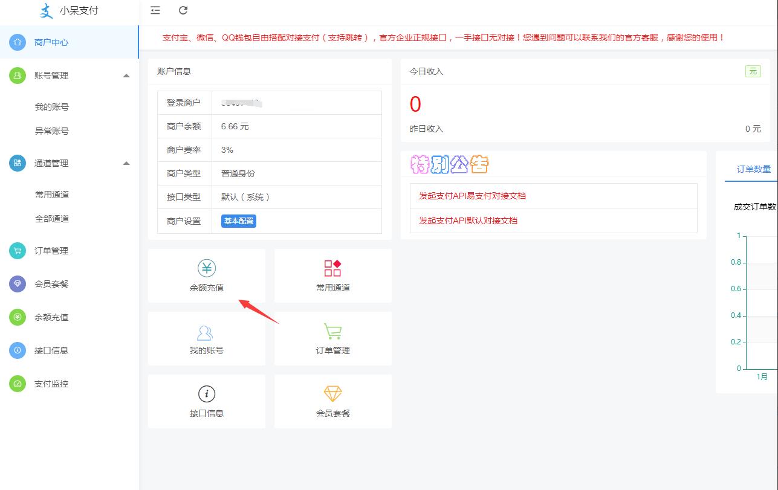Viewport: 778px width, 490px height.
Task: Open 常用通道 card with red squares icon
Action: [x=333, y=276]
